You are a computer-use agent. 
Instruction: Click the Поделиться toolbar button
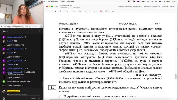point(137,6)
